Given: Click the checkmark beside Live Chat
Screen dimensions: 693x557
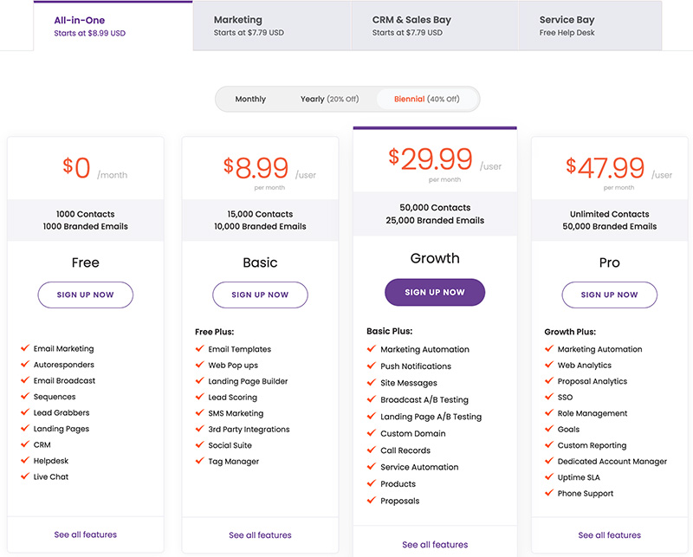Looking at the screenshot, I should [24, 477].
